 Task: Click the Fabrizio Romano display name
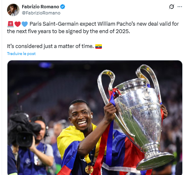pos(41,7)
